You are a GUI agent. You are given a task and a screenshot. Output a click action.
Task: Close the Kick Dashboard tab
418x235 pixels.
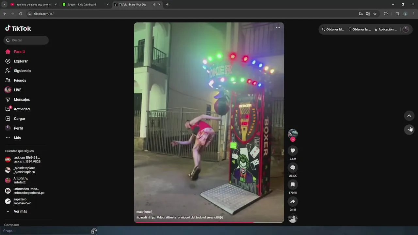coord(107,5)
